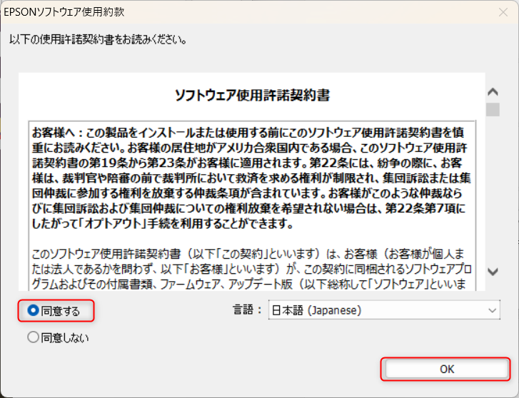Click the license scrollbar thumb
519x398 pixels.
(493, 110)
